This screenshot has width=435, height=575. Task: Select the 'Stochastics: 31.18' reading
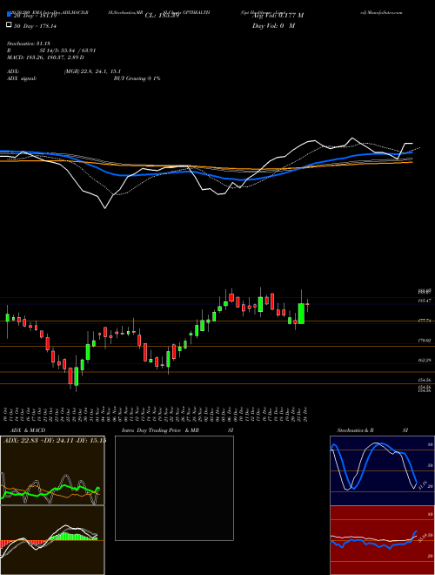(x=28, y=44)
